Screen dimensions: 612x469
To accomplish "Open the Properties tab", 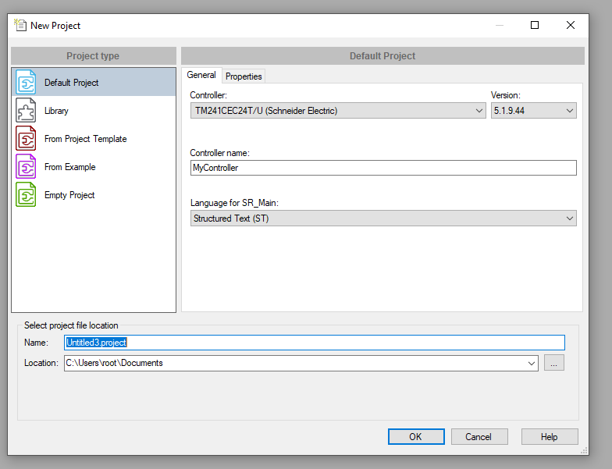I will tap(244, 76).
